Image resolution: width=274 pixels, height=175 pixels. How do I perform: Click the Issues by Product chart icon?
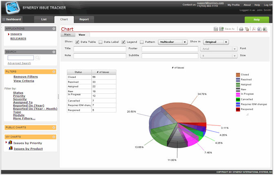click(11, 148)
